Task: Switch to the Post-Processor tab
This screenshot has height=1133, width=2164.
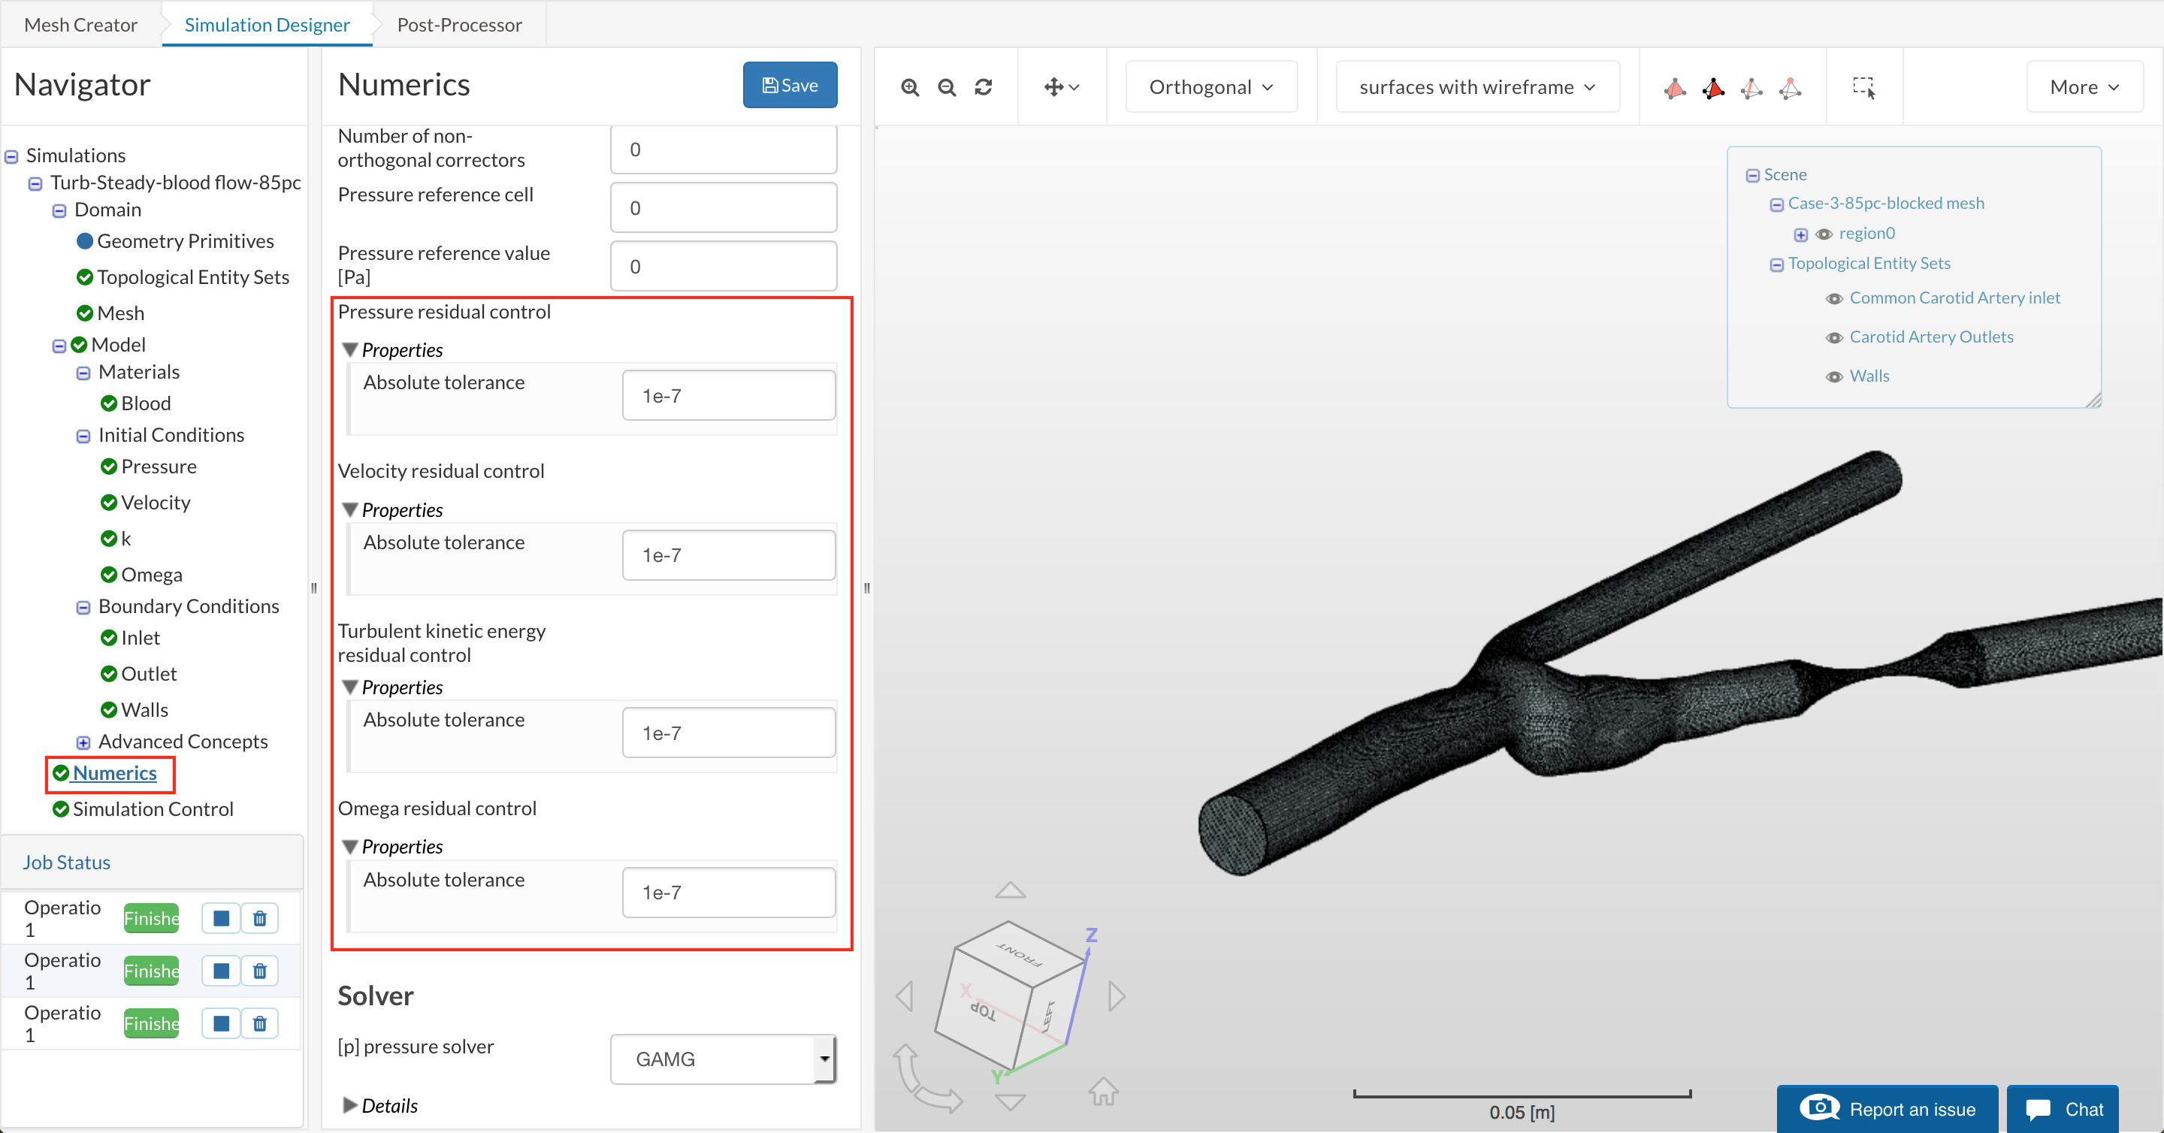Action: click(458, 24)
